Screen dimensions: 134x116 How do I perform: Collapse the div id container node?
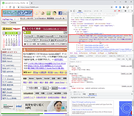(73, 26)
